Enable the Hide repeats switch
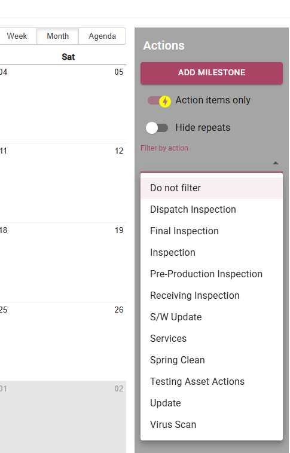Viewport: 290px width, 453px height. [x=157, y=128]
